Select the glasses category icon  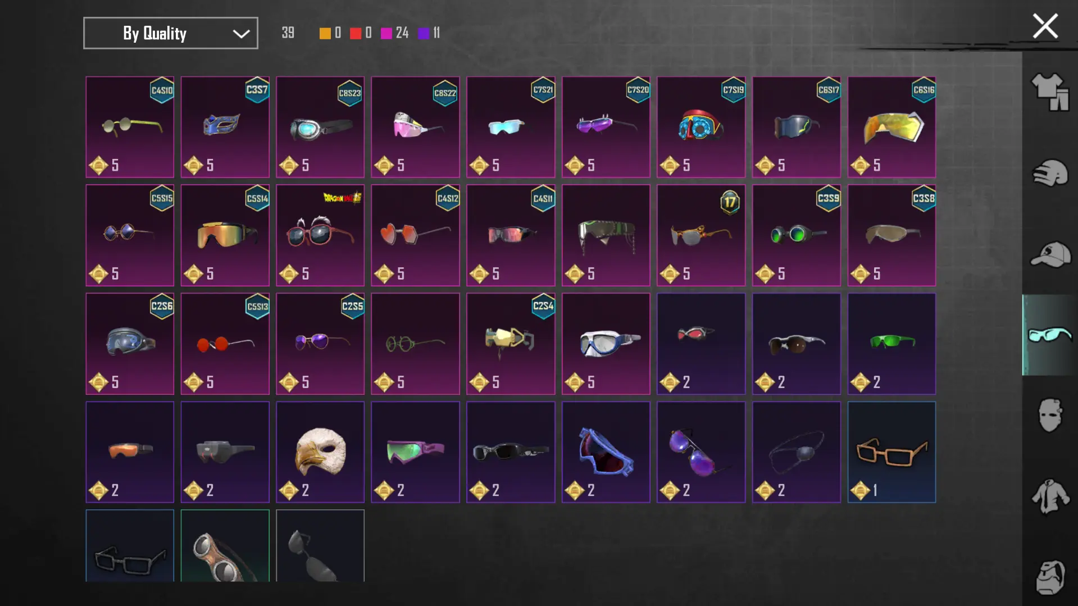1049,335
